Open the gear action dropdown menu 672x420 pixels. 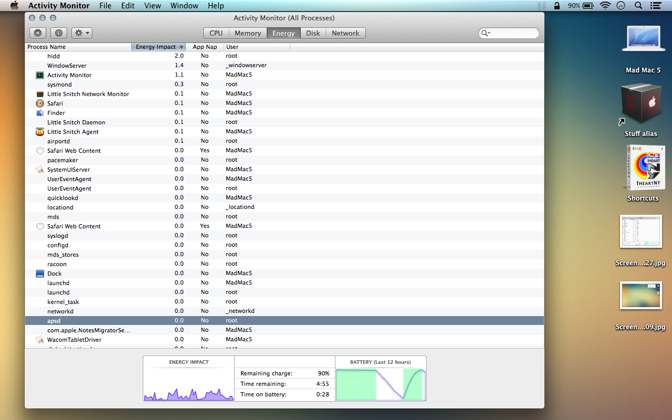81,33
